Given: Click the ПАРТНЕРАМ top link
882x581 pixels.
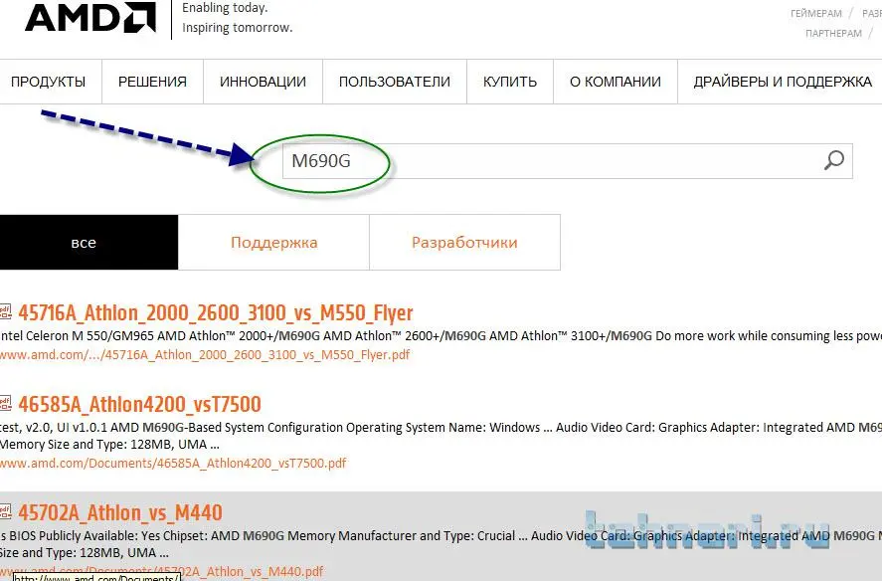Looking at the screenshot, I should coord(833,33).
